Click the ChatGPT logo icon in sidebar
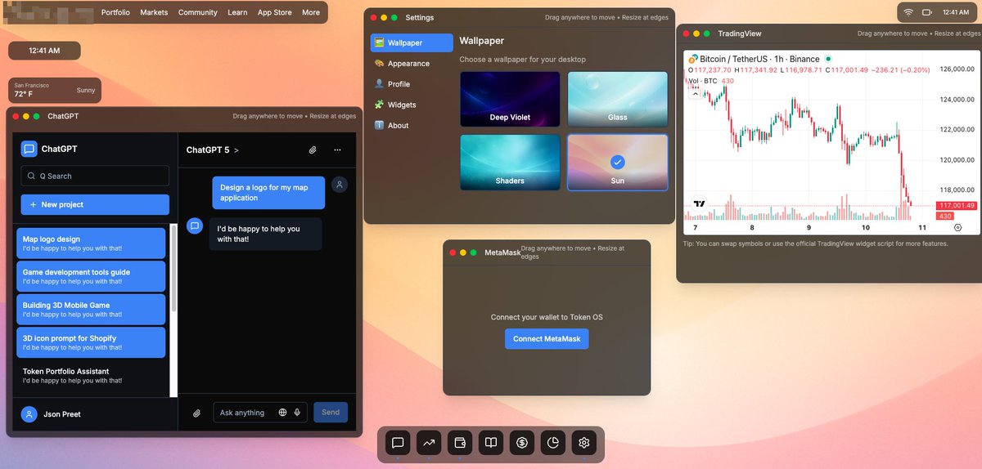The height and width of the screenshot is (469, 982). click(x=29, y=149)
